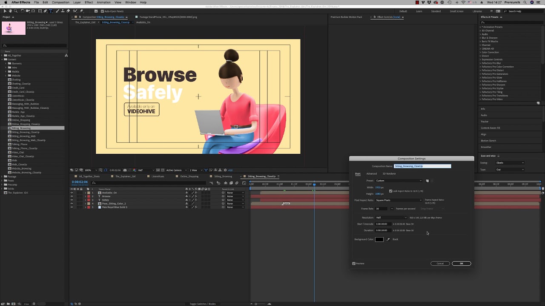The width and height of the screenshot is (545, 306).
Task: Hide the Browse layer eye
Action: click(x=72, y=196)
